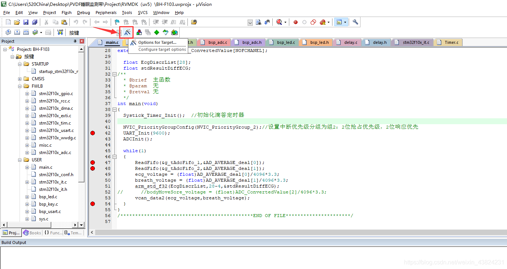Click the editor horizontal scrollbar left arrow
This screenshot has height=269, width=507.
(92, 233)
